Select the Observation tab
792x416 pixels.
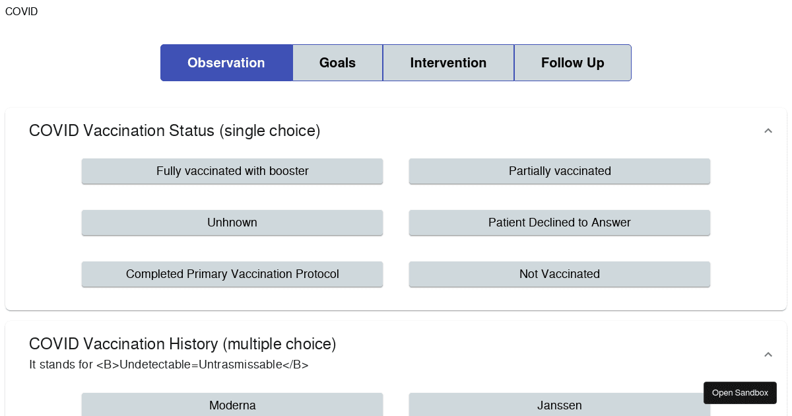[226, 63]
